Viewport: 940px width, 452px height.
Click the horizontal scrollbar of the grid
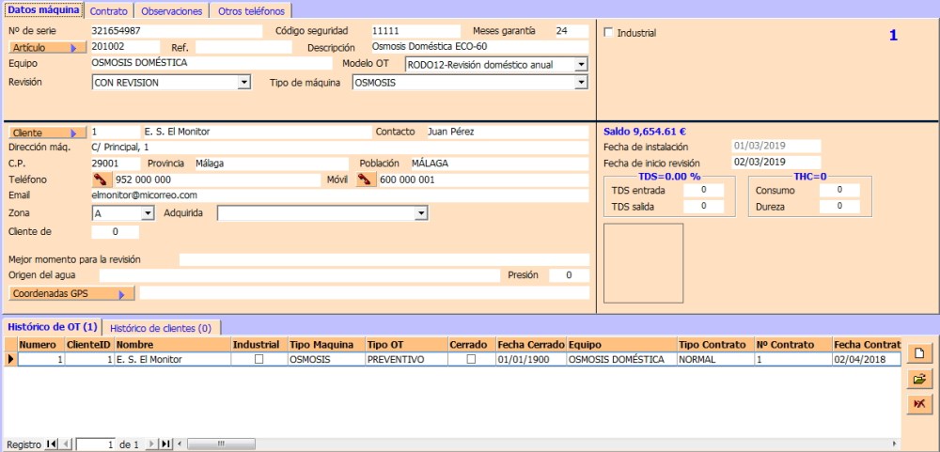pos(536,444)
